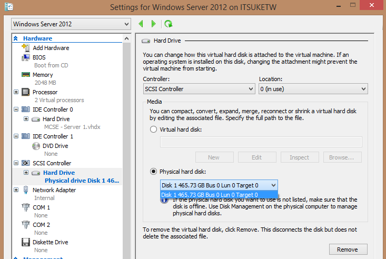Collapse the SCSI Controller node
386x259 pixels.
[x=16, y=163]
